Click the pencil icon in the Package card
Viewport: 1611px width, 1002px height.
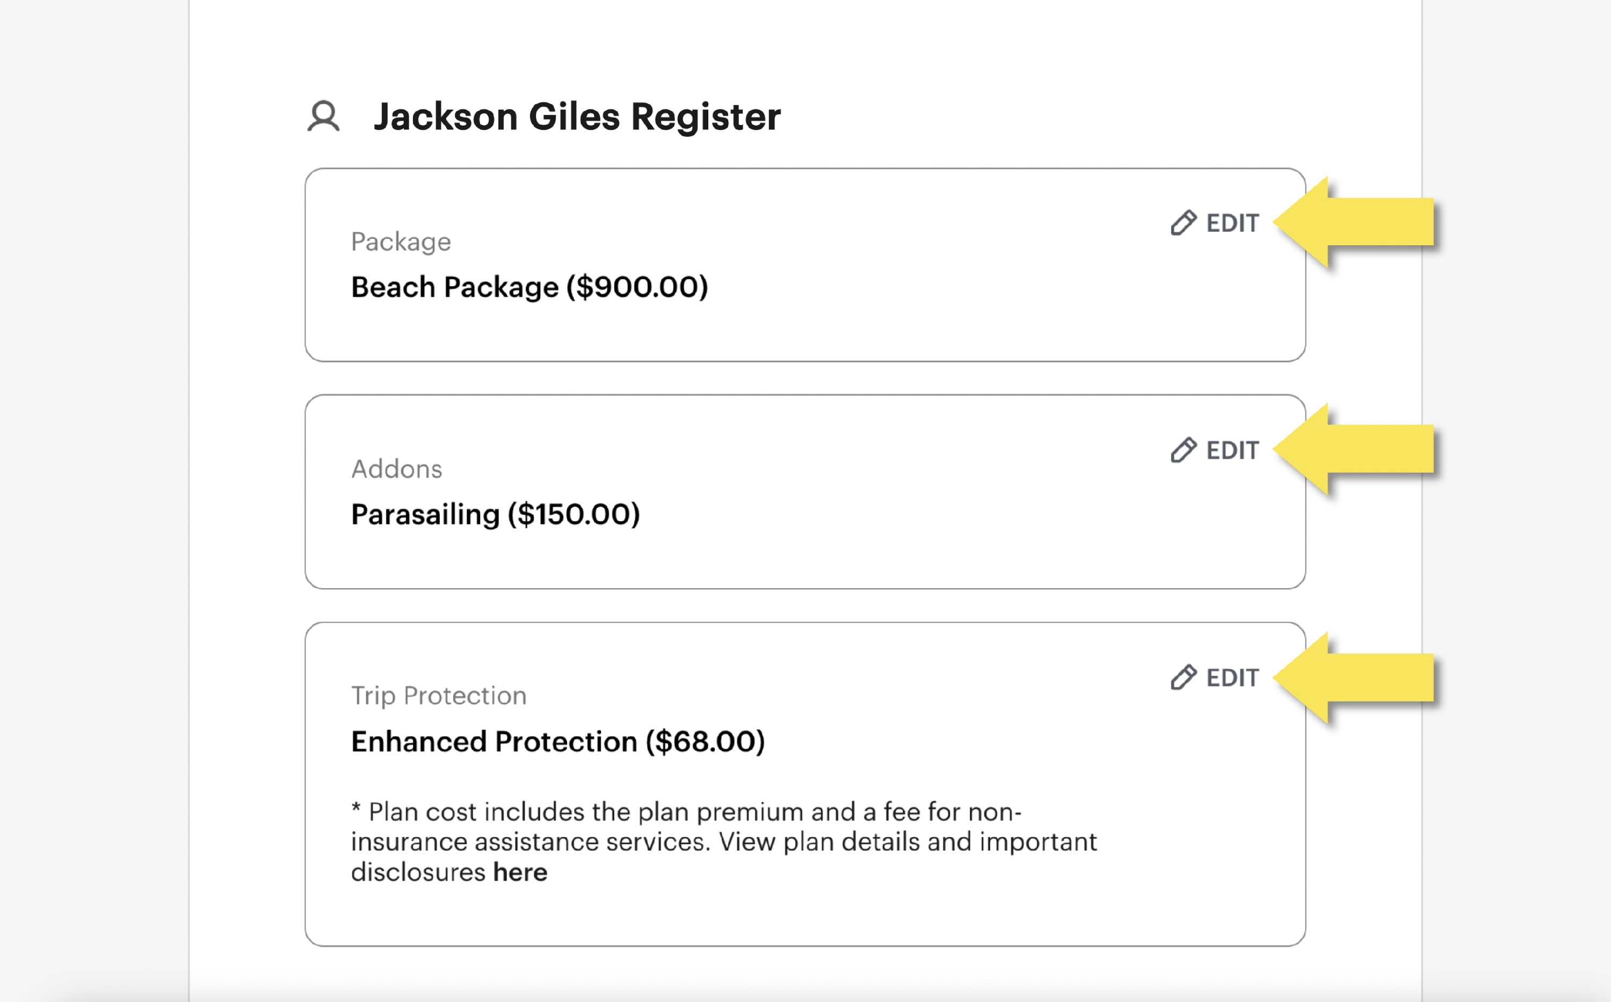coord(1184,223)
